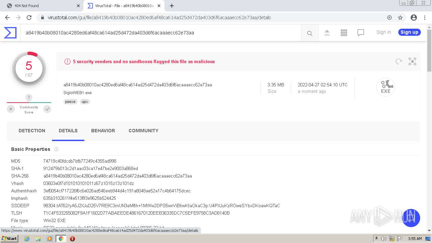Reload the page in Chrome

pyautogui.click(x=29, y=18)
